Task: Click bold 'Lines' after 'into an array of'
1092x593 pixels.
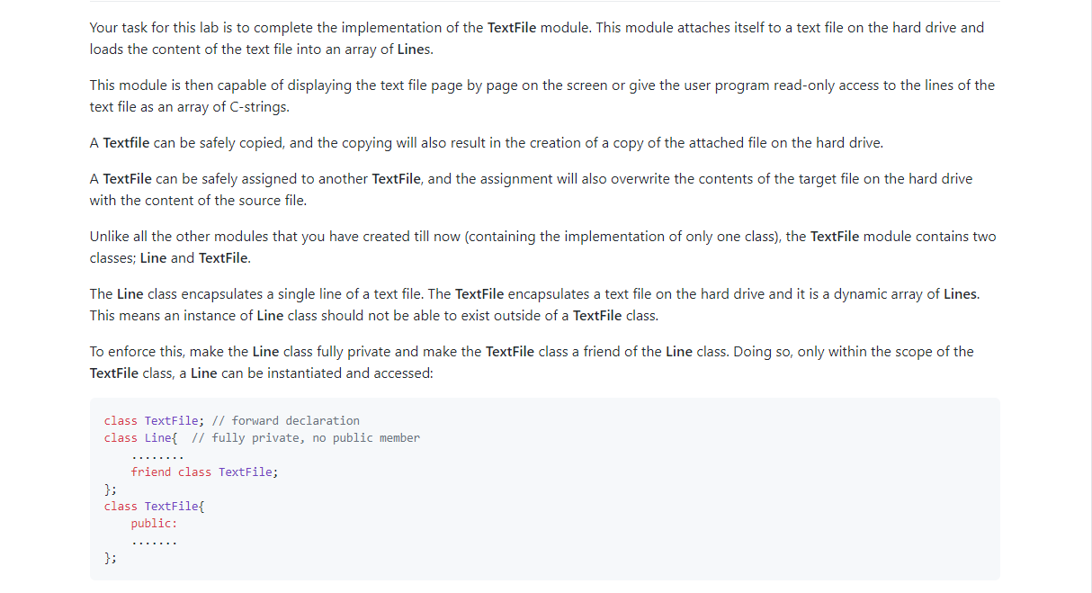Action: click(x=414, y=49)
